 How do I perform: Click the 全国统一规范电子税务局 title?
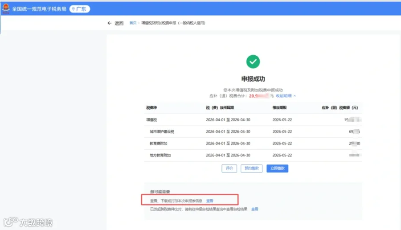tap(39, 9)
